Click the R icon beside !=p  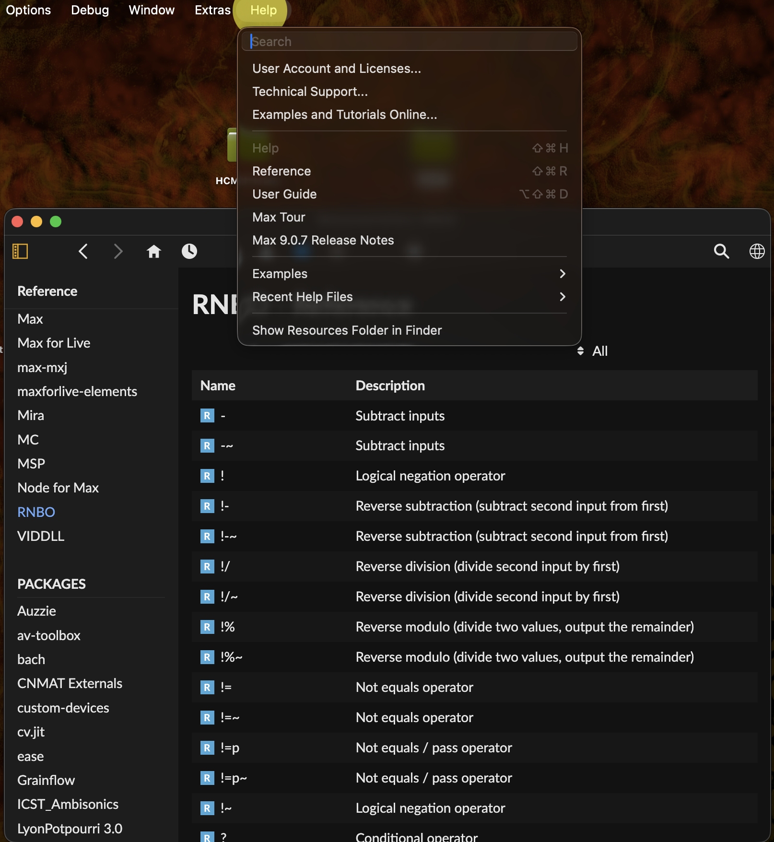click(x=207, y=748)
